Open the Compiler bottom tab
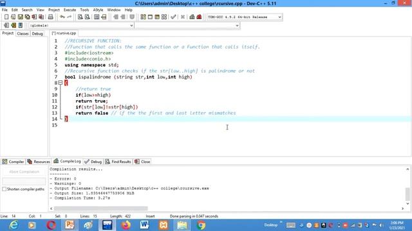This screenshot has height=231, width=412. click(13, 162)
